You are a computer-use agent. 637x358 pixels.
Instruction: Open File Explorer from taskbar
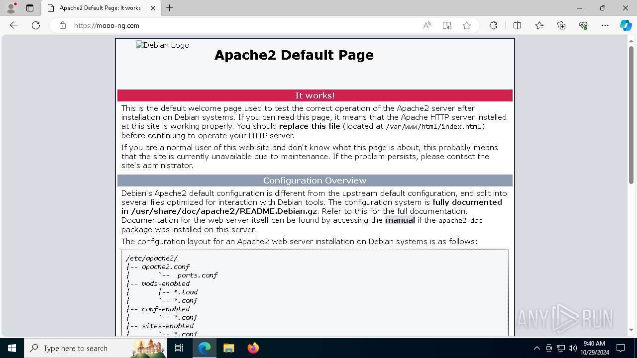228,348
